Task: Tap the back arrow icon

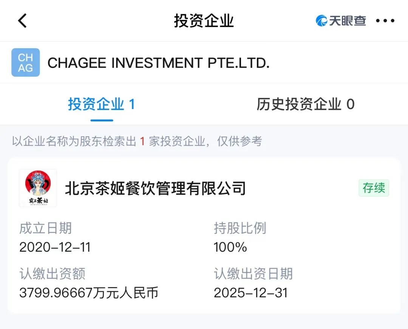Action: (23, 21)
